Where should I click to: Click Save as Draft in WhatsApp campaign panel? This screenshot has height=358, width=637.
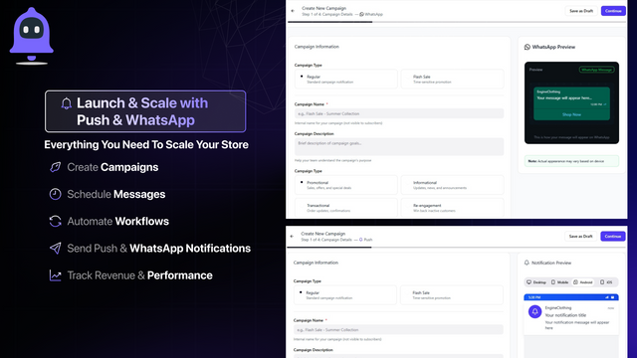pyautogui.click(x=581, y=11)
